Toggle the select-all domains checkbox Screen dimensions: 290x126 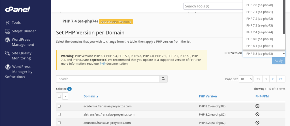[59, 96]
